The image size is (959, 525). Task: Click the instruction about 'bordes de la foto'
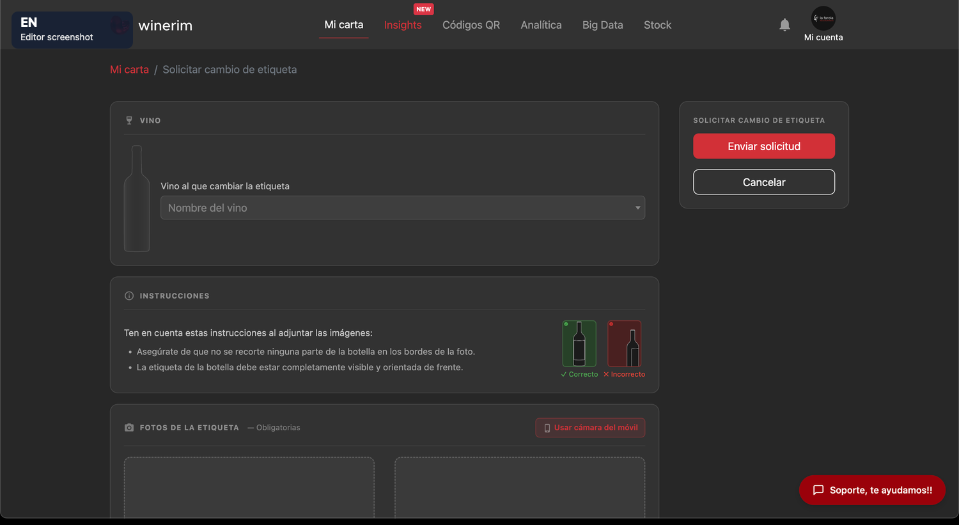point(306,352)
